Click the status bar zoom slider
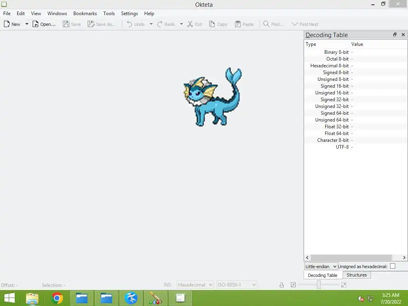Viewport: 408px width, 306px height. click(319, 284)
